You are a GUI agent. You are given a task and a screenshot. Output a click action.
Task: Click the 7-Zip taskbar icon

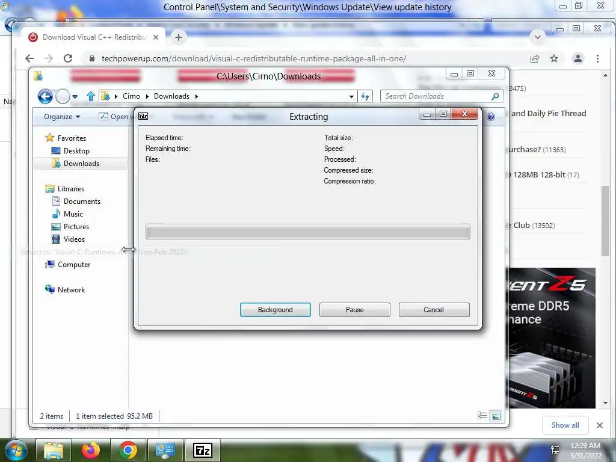[202, 450]
